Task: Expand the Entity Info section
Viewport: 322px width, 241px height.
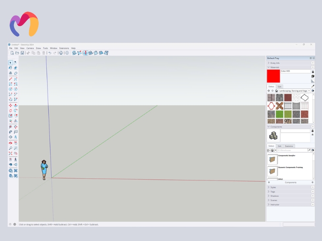Action: [x=268, y=63]
